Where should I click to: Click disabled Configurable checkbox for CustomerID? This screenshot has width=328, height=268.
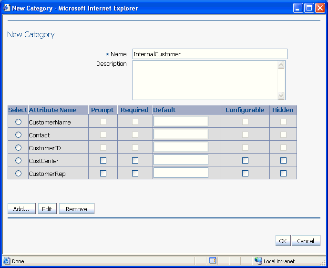(245, 148)
